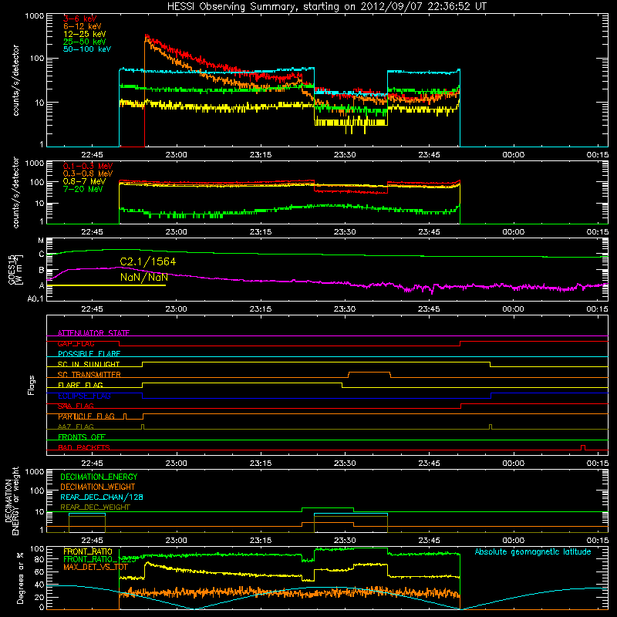The height and width of the screenshot is (617, 617).
Task: Click the DECIMATION_ENERGY legend entry
Action: click(99, 477)
